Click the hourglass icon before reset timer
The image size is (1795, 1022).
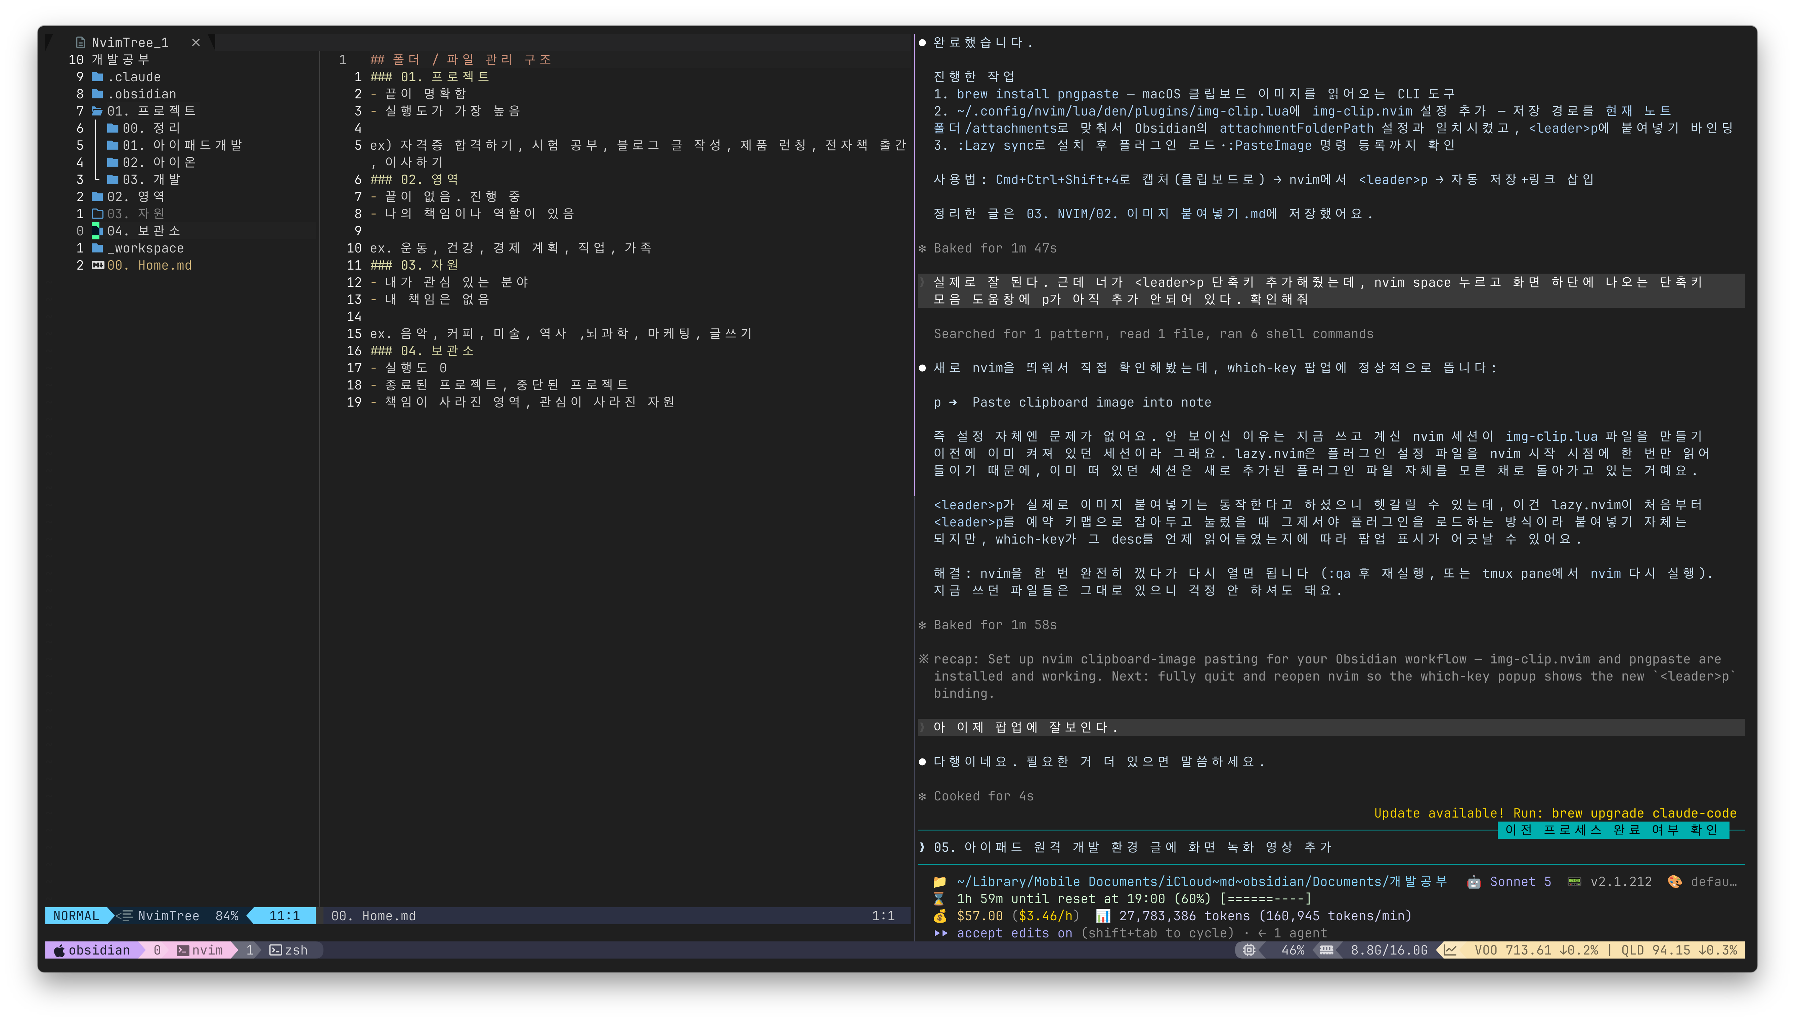pyautogui.click(x=938, y=898)
